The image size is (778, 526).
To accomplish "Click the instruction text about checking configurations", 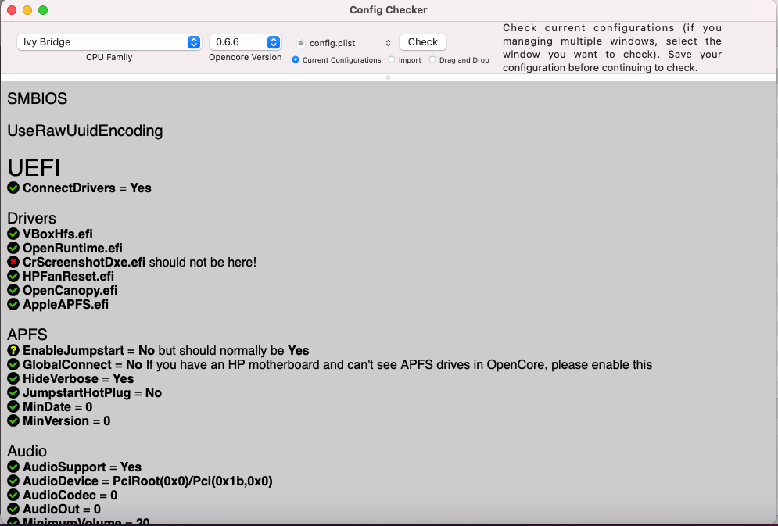I will (611, 48).
